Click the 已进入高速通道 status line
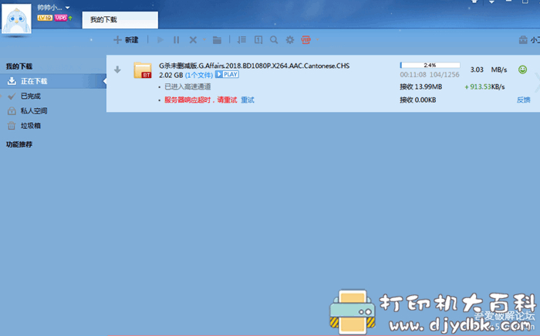 tap(187, 87)
